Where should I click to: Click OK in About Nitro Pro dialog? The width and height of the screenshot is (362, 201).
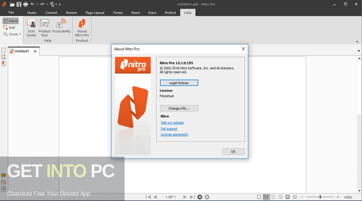tap(233, 152)
